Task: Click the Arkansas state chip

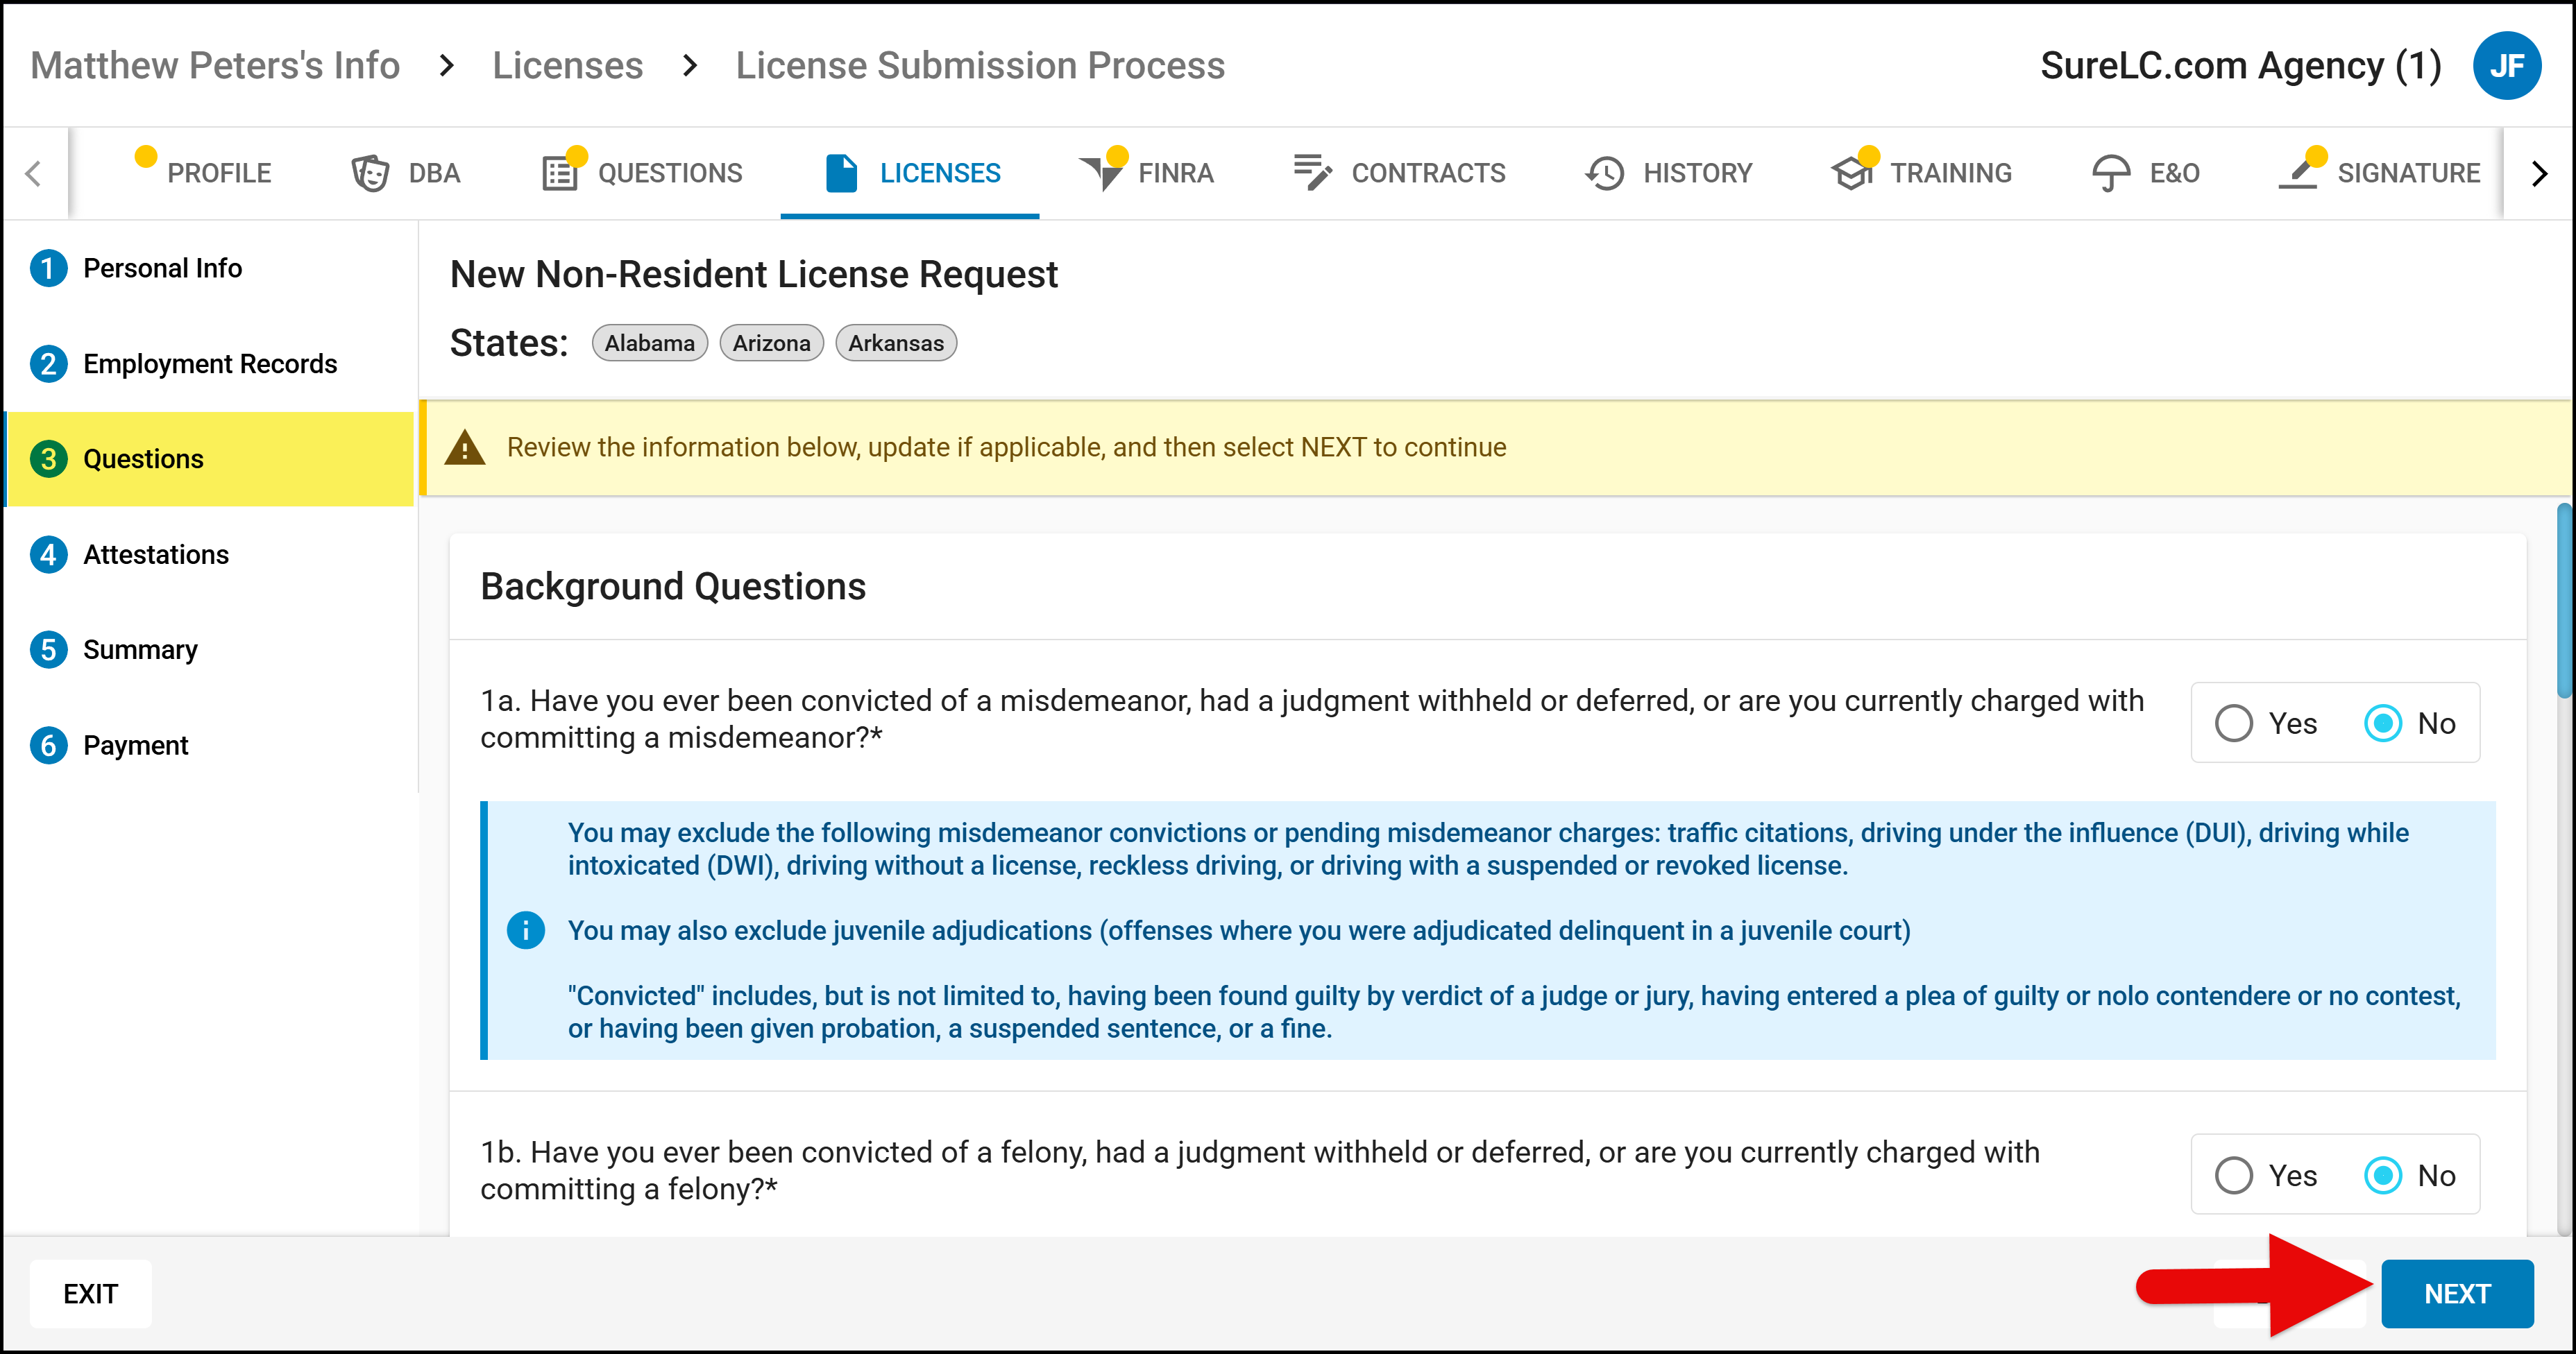Action: [x=896, y=343]
